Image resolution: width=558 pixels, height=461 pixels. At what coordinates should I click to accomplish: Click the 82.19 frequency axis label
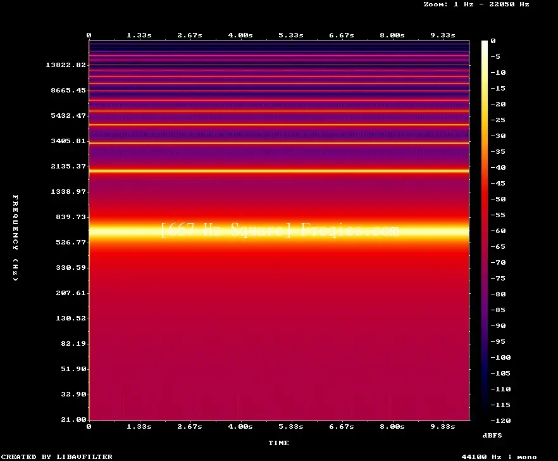[x=73, y=343]
